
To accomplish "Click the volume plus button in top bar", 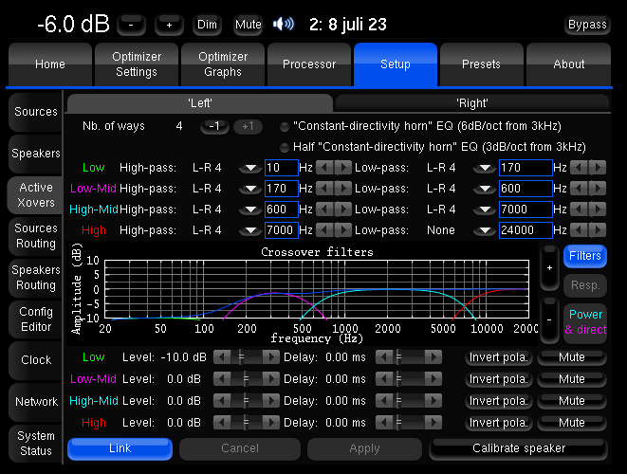I will click(x=168, y=25).
